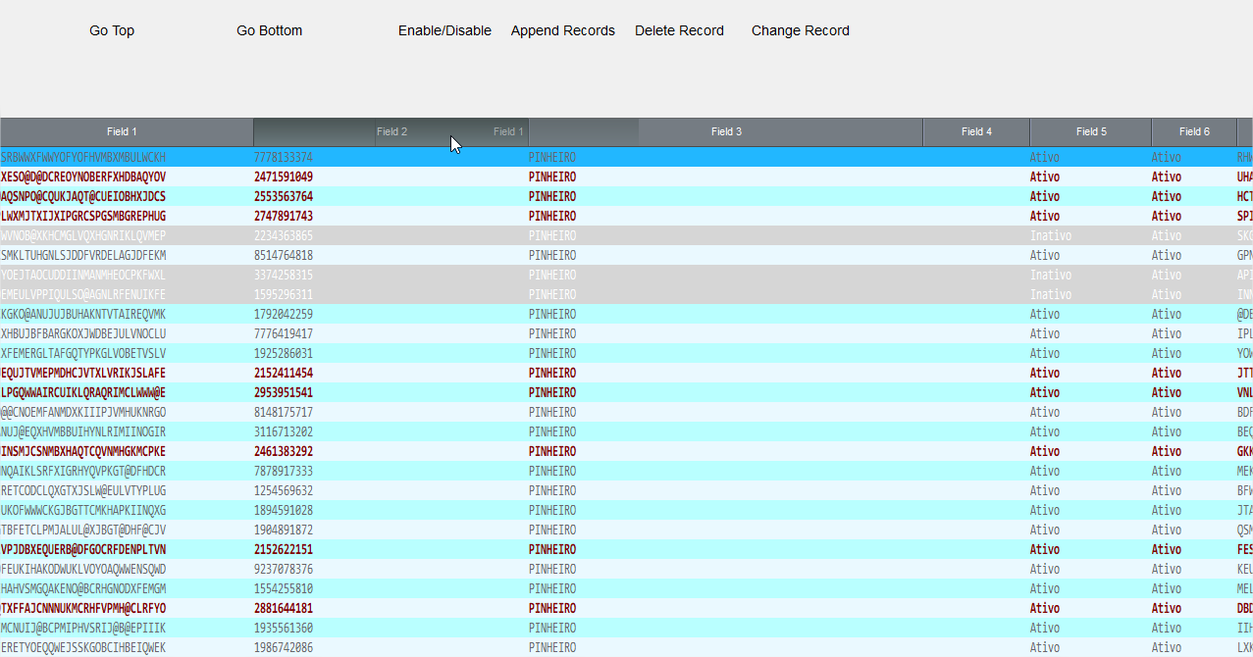This screenshot has height=657, width=1253.
Task: Open Change Record
Action: [x=800, y=30]
